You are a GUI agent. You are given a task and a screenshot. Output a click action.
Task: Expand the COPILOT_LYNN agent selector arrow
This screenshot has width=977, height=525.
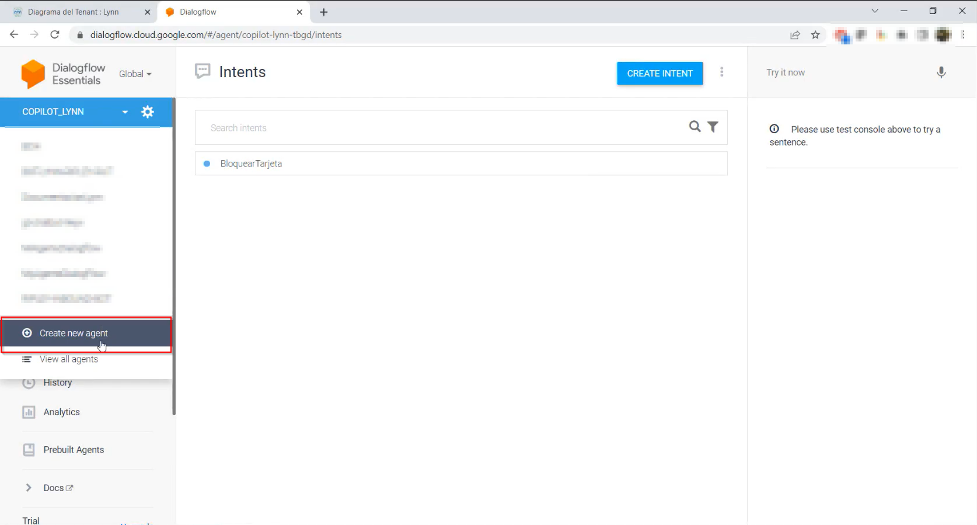(125, 112)
